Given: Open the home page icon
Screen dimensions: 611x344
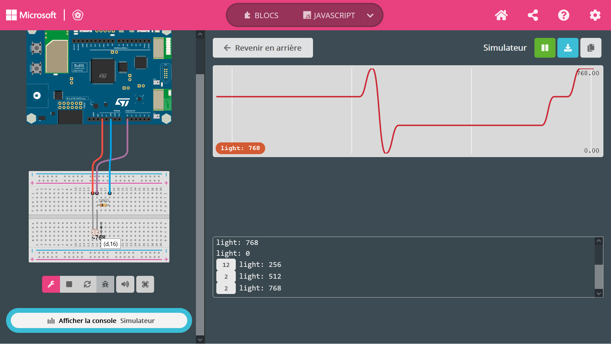Looking at the screenshot, I should tap(501, 15).
